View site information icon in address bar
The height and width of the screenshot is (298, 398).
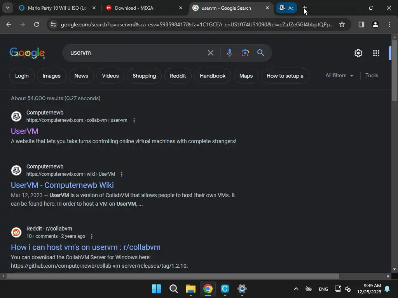tap(53, 24)
